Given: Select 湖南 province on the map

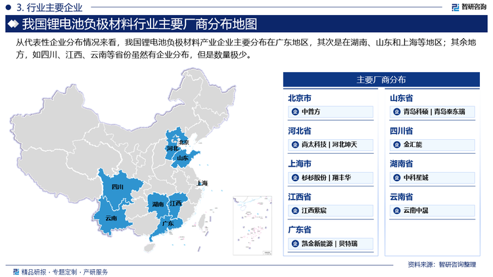Looking at the screenshot, I should click(x=158, y=204).
